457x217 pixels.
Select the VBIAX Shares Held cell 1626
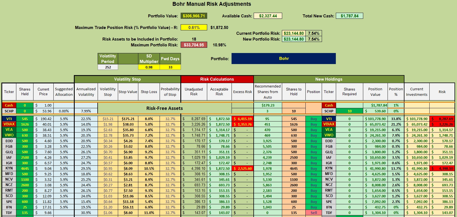(25, 124)
